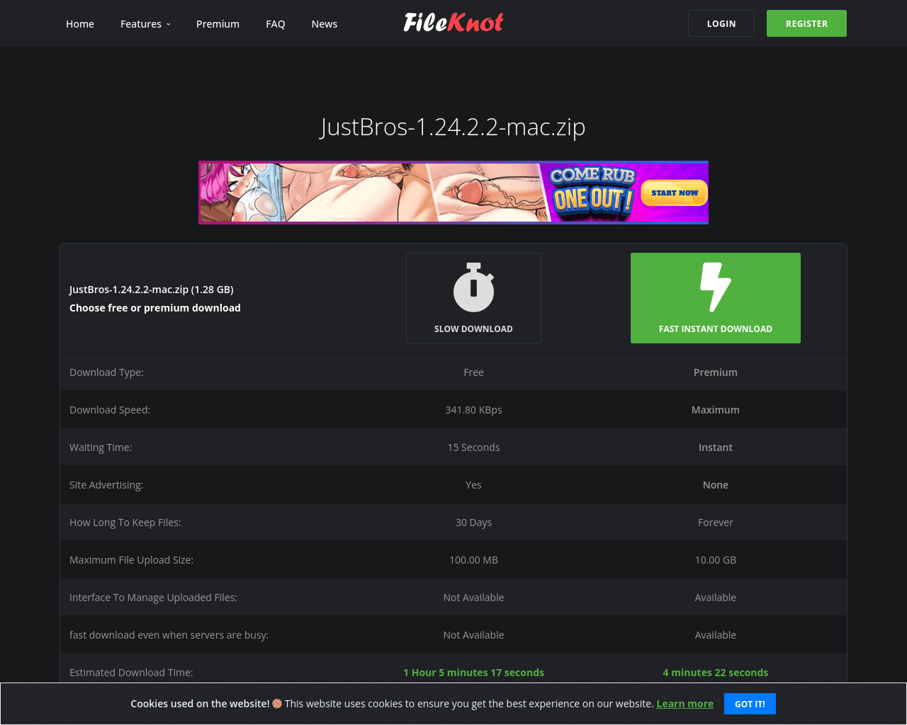
Task: Click the 'Site Advertising:' label
Action: coord(106,485)
